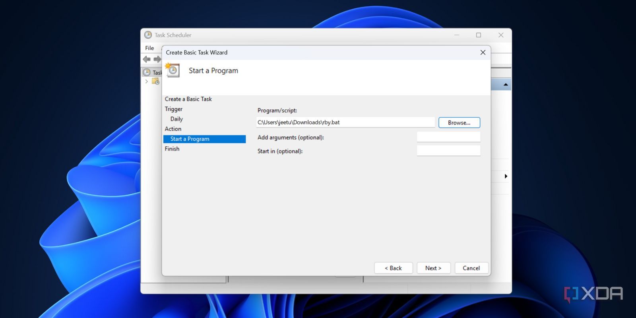Click the Browse... button
This screenshot has height=318, width=636.
pos(459,122)
